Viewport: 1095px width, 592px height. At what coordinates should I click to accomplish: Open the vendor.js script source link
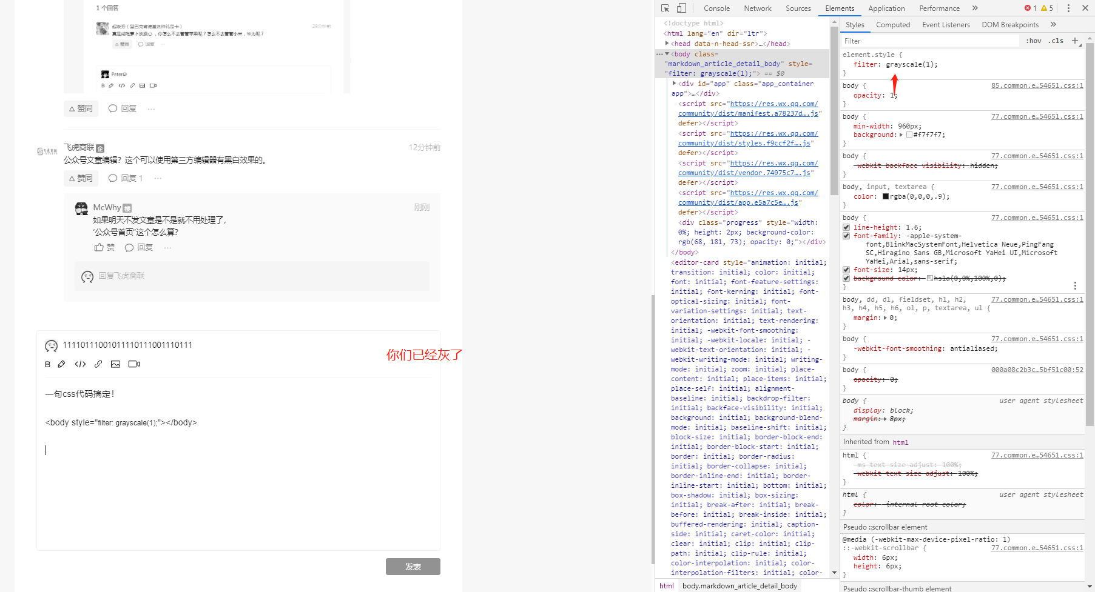(x=748, y=168)
